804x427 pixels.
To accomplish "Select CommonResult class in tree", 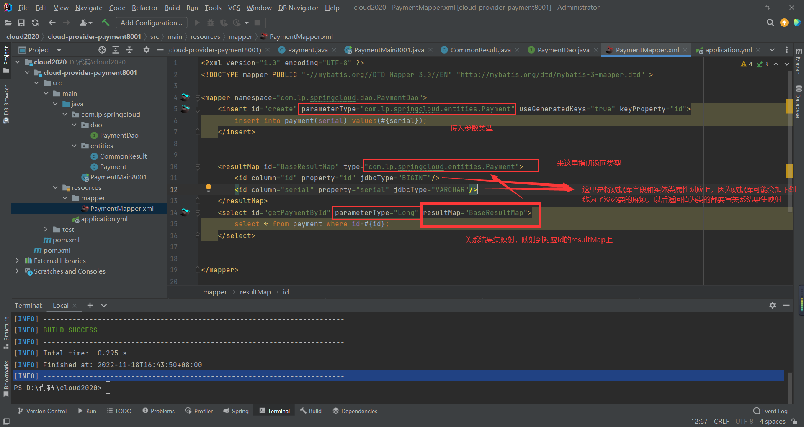I will (123, 156).
